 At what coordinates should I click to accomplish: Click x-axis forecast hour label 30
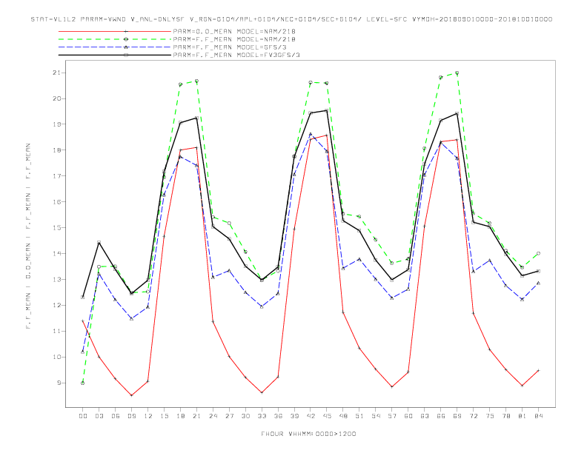[x=245, y=416]
